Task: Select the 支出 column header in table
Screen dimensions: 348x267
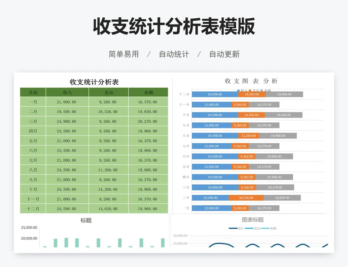Action: 109,92
